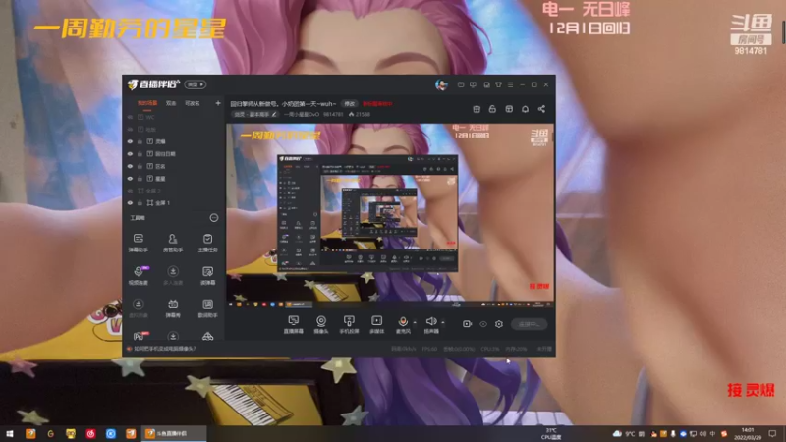Open Windows notification center icon
786x442 pixels.
click(772, 434)
